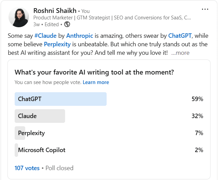Click the Poll closed status text
This screenshot has height=180, width=218.
(59, 168)
